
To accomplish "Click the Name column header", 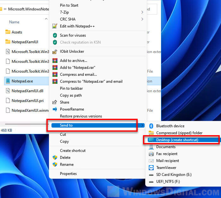I will [x=14, y=22].
